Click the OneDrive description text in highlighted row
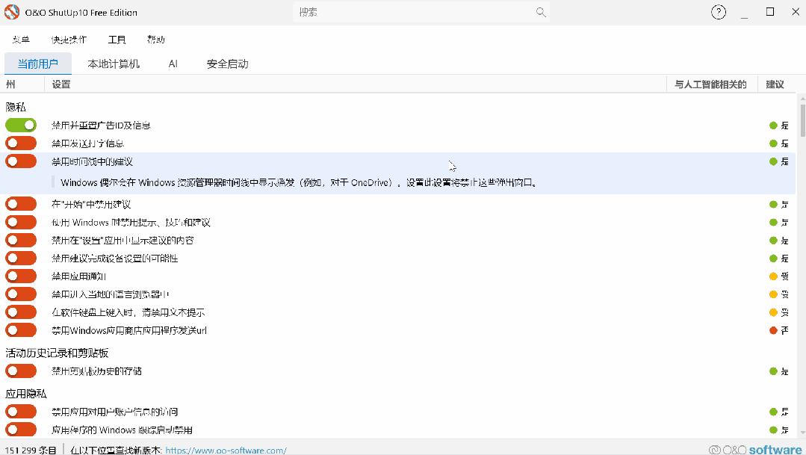The height and width of the screenshot is (455, 806). coord(299,182)
